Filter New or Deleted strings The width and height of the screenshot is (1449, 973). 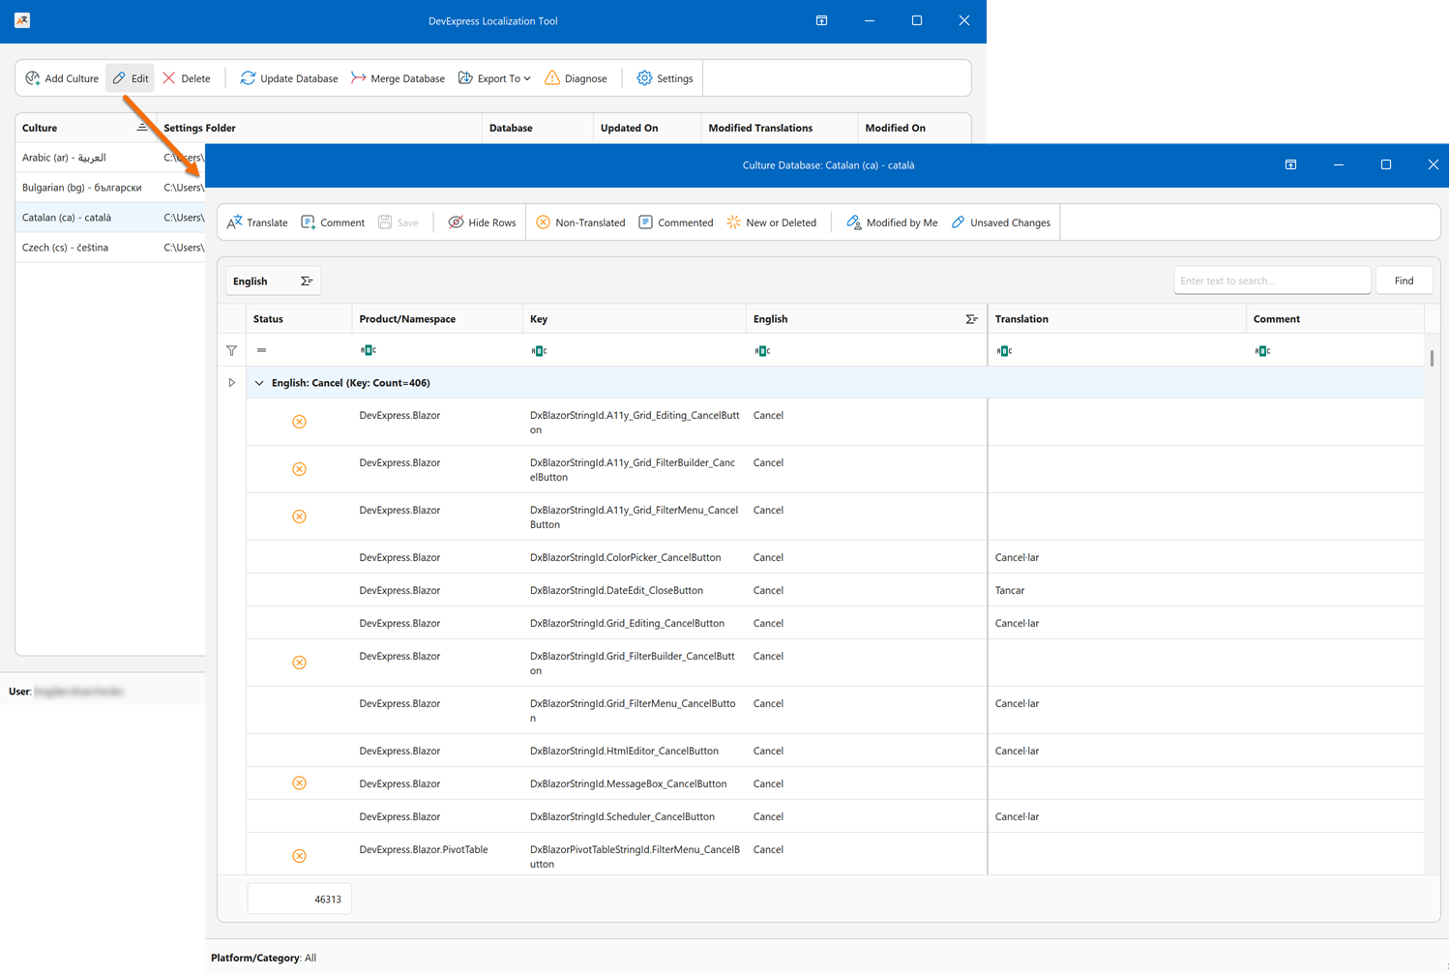(x=772, y=221)
